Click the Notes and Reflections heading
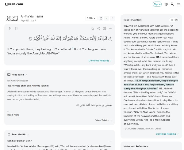 click(136, 146)
